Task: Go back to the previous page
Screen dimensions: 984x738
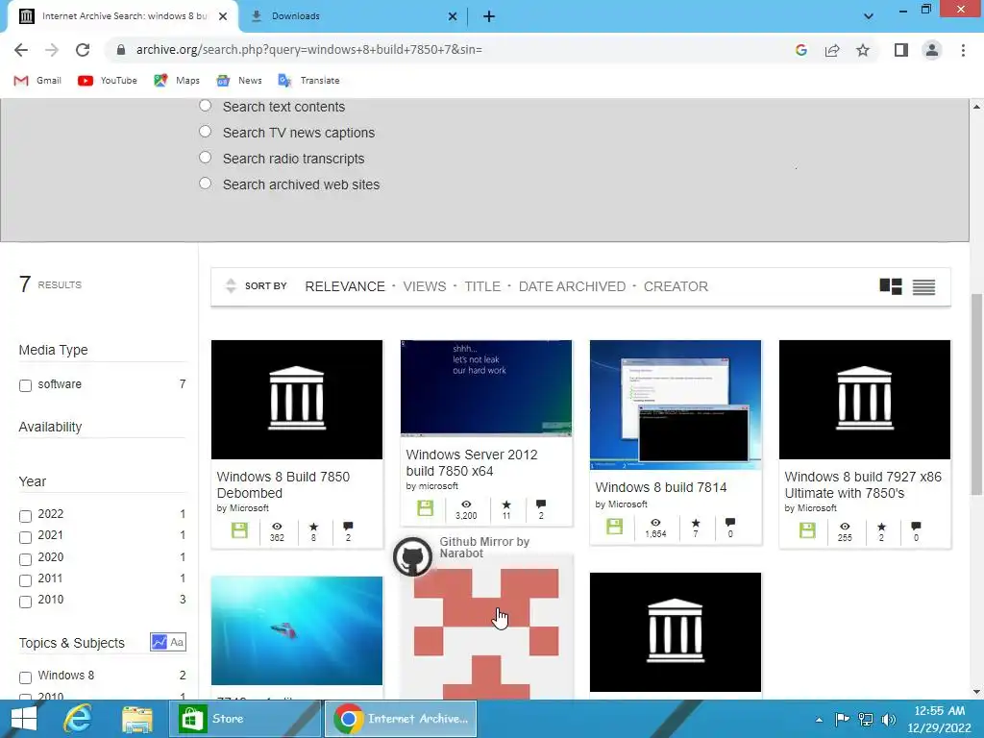Action: pos(21,50)
